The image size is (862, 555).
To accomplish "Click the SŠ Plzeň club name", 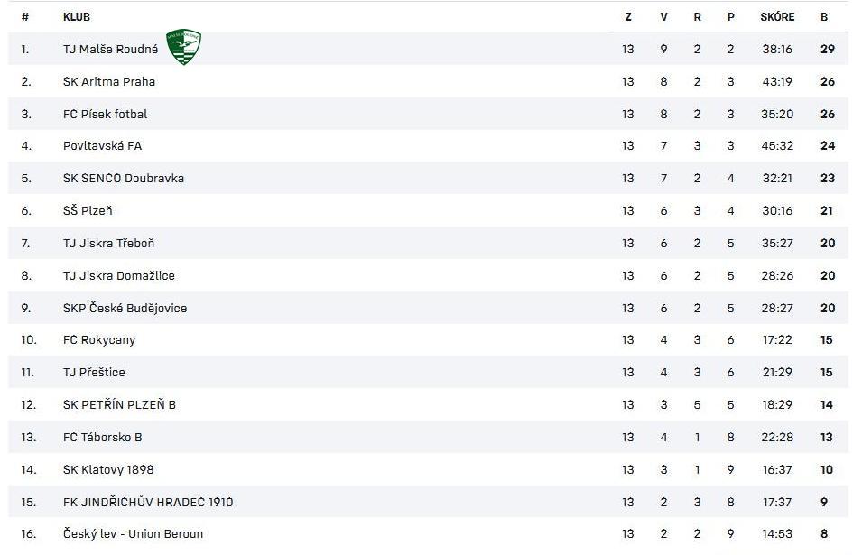I will 88,211.
